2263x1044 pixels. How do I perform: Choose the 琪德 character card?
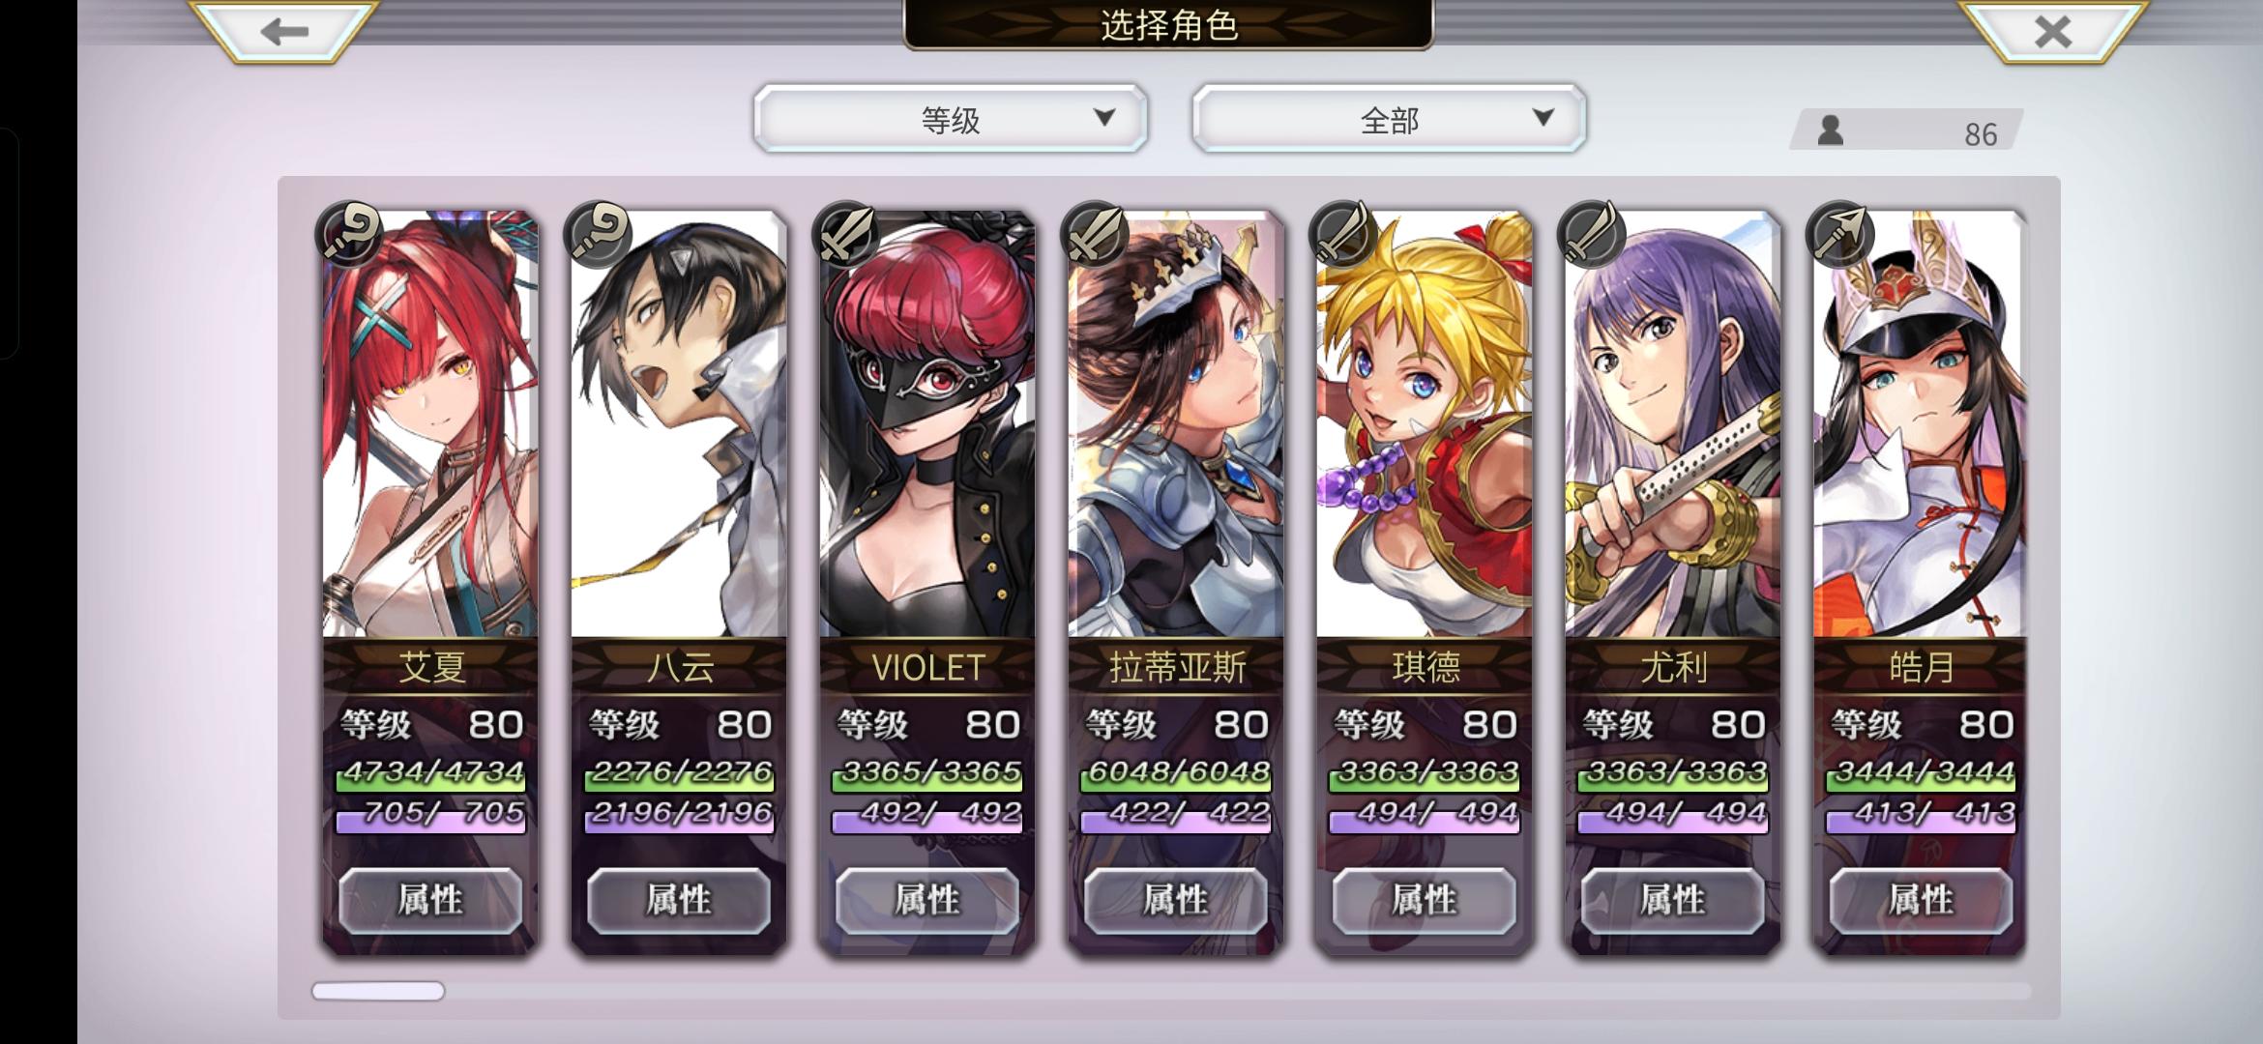pos(1425,580)
